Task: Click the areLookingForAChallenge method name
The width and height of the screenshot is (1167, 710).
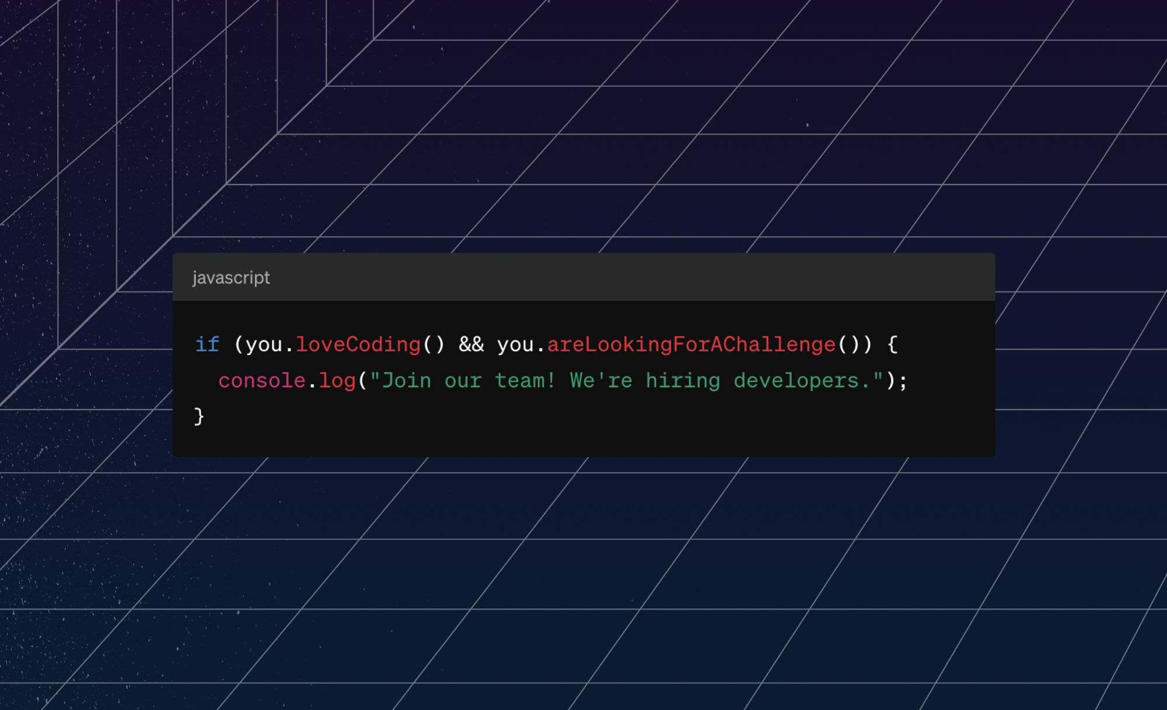Action: (691, 345)
